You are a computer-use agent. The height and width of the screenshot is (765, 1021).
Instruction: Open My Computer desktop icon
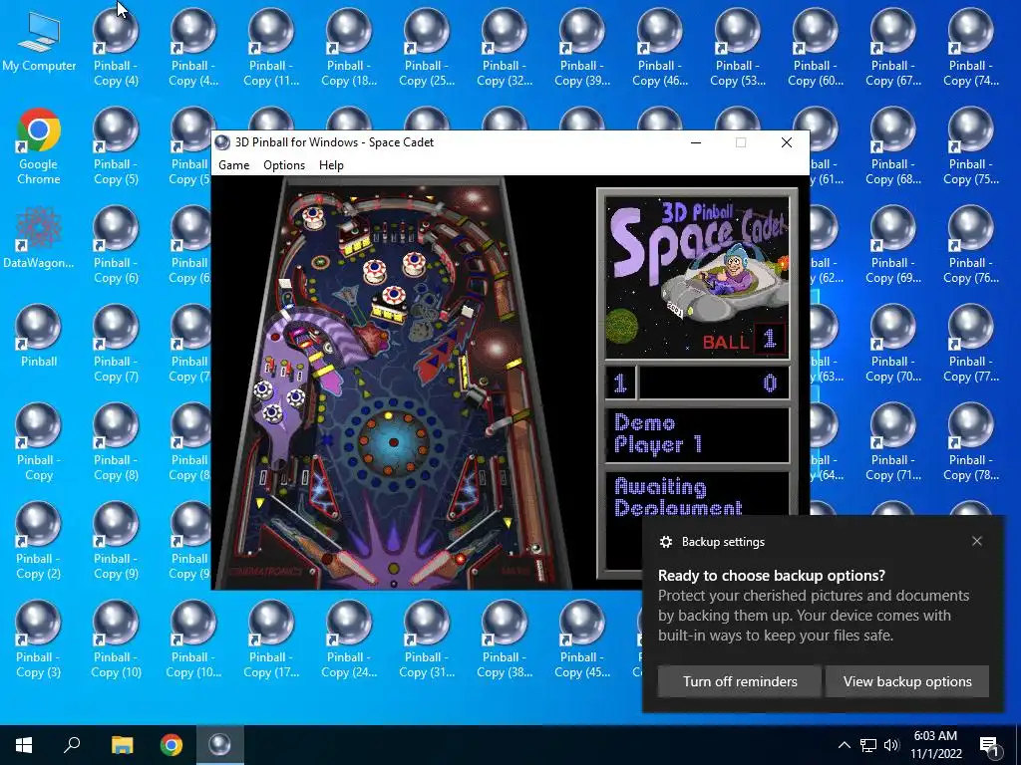[39, 42]
